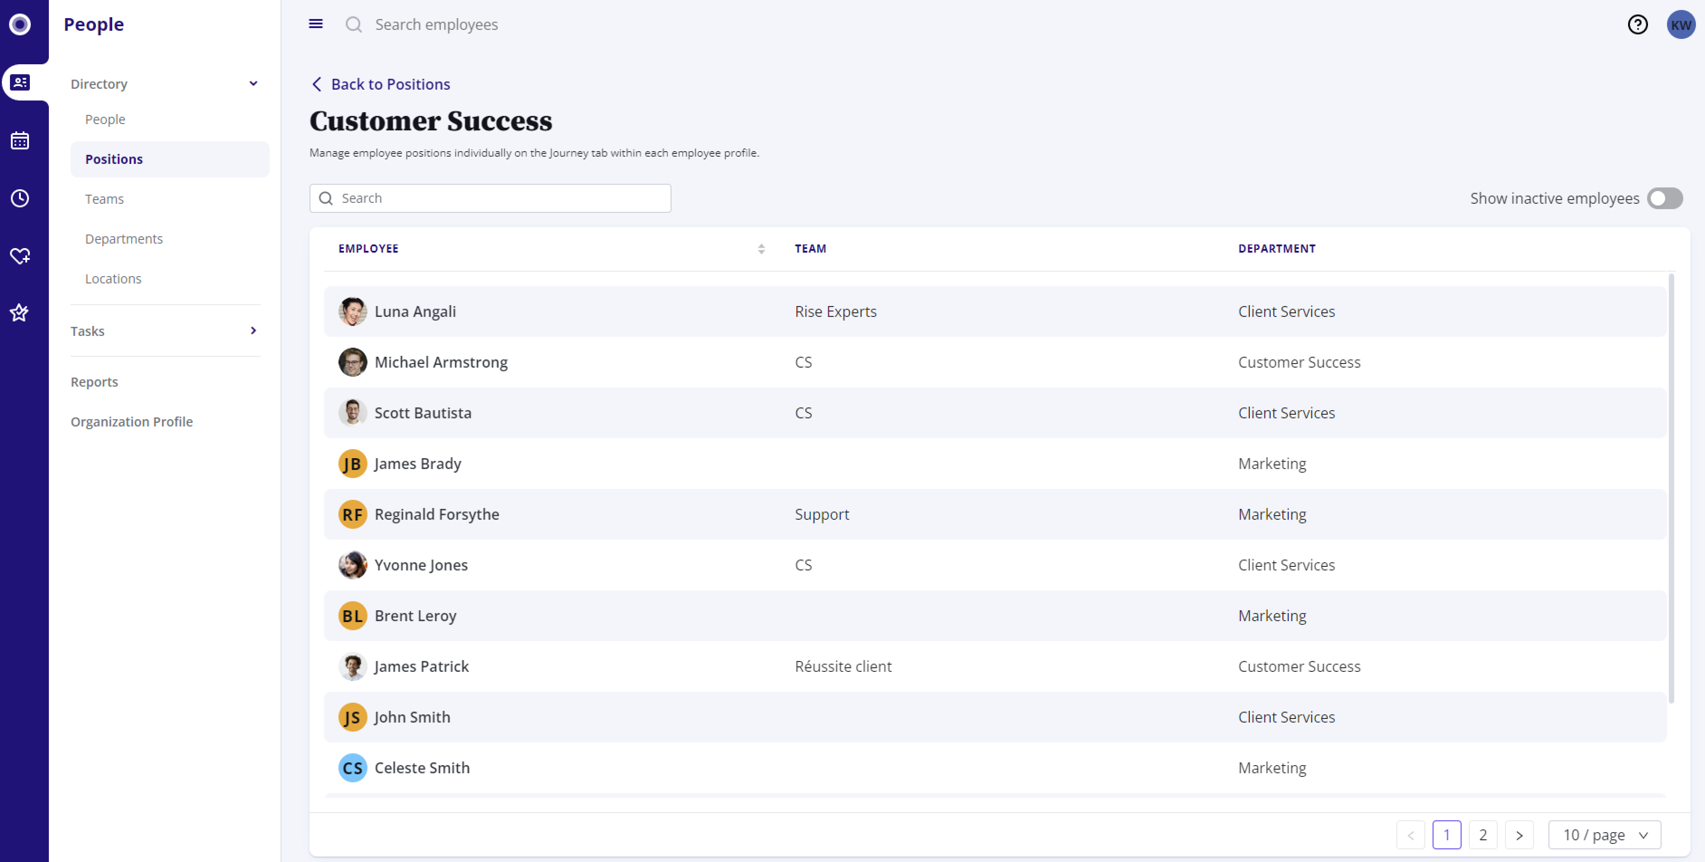Click the JS avatar for John Smith
This screenshot has height=862, width=1705.
point(352,717)
